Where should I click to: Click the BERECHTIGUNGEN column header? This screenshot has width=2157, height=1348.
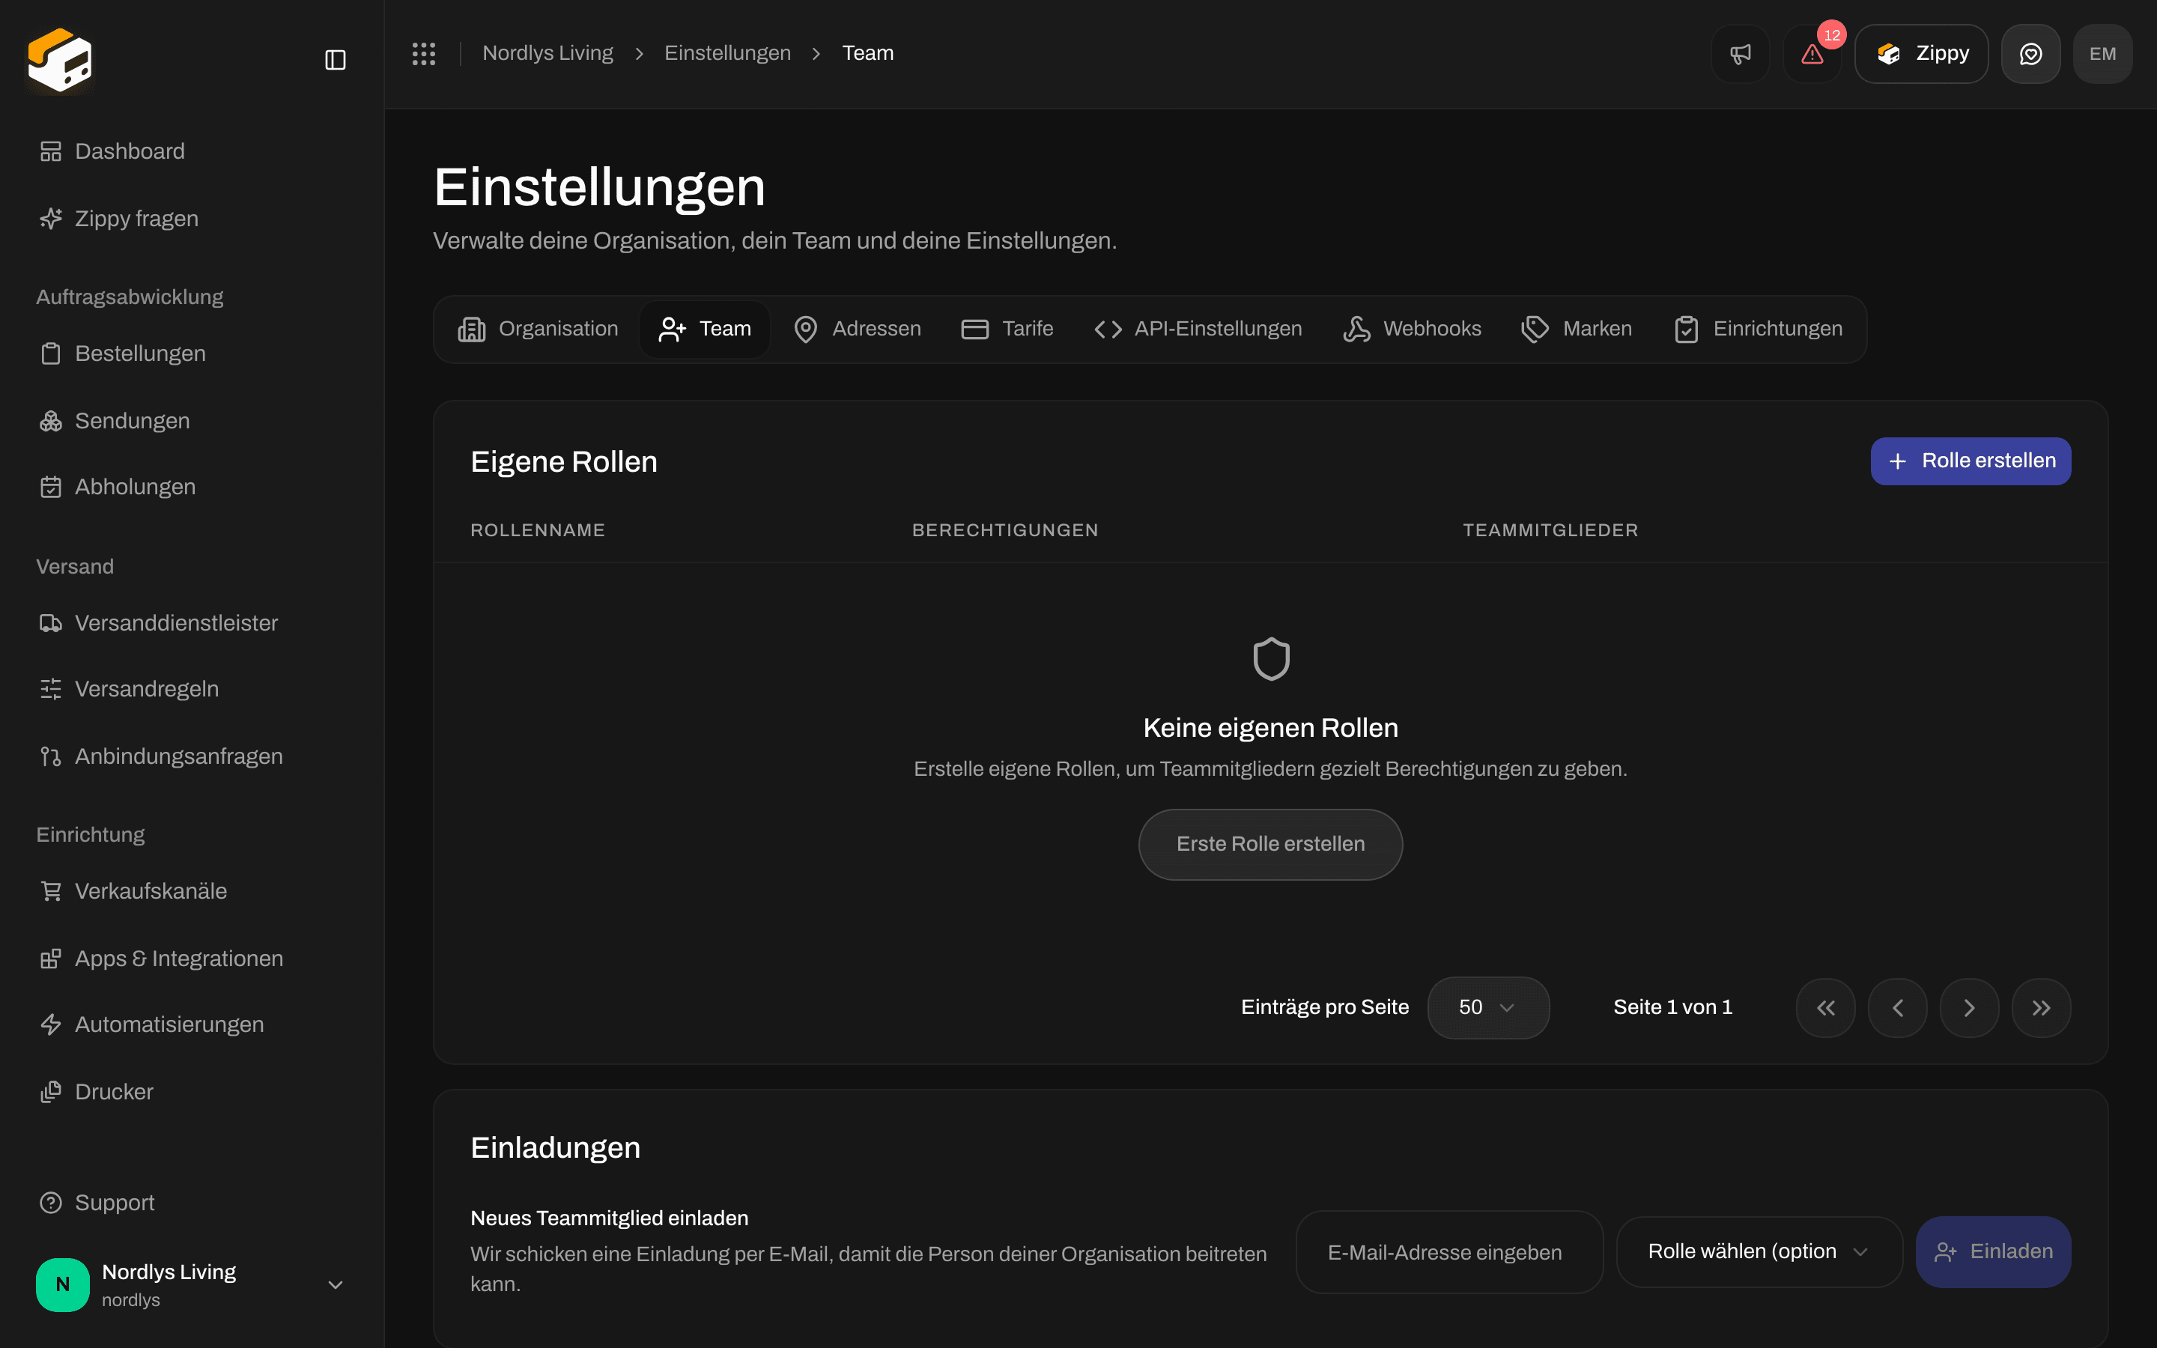coord(1004,530)
